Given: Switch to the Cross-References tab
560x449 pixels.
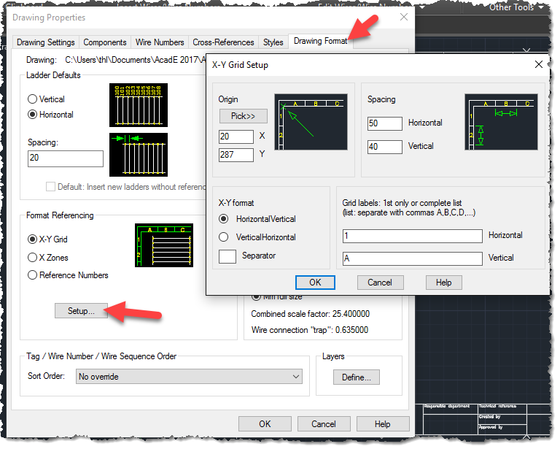Looking at the screenshot, I should point(223,42).
